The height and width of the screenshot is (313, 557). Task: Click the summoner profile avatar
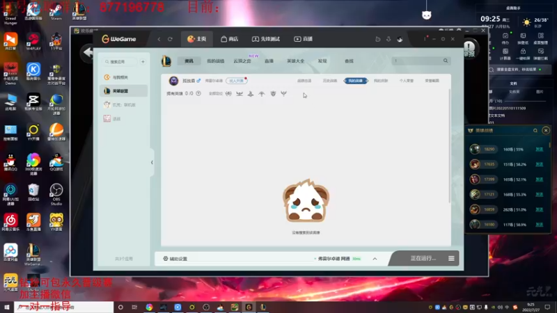point(173,81)
